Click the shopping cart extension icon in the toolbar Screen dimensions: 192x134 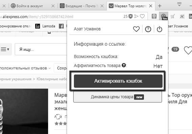173,16
